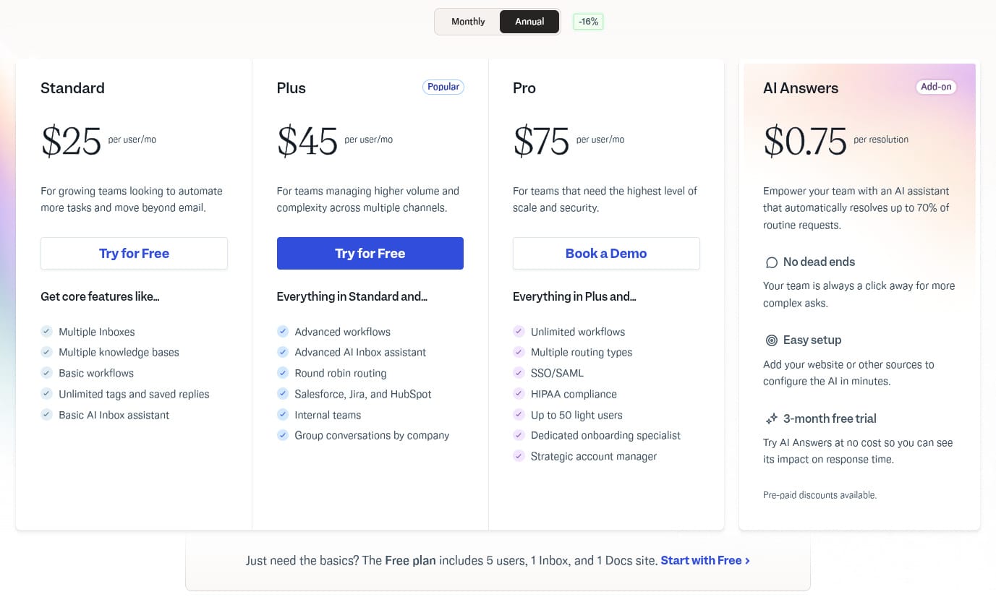996x597 pixels.
Task: Click the checkmark beside Advanced workflows
Action: coord(283,332)
